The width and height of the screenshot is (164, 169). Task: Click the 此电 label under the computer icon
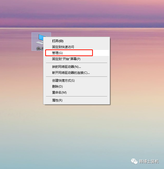click(x=40, y=48)
